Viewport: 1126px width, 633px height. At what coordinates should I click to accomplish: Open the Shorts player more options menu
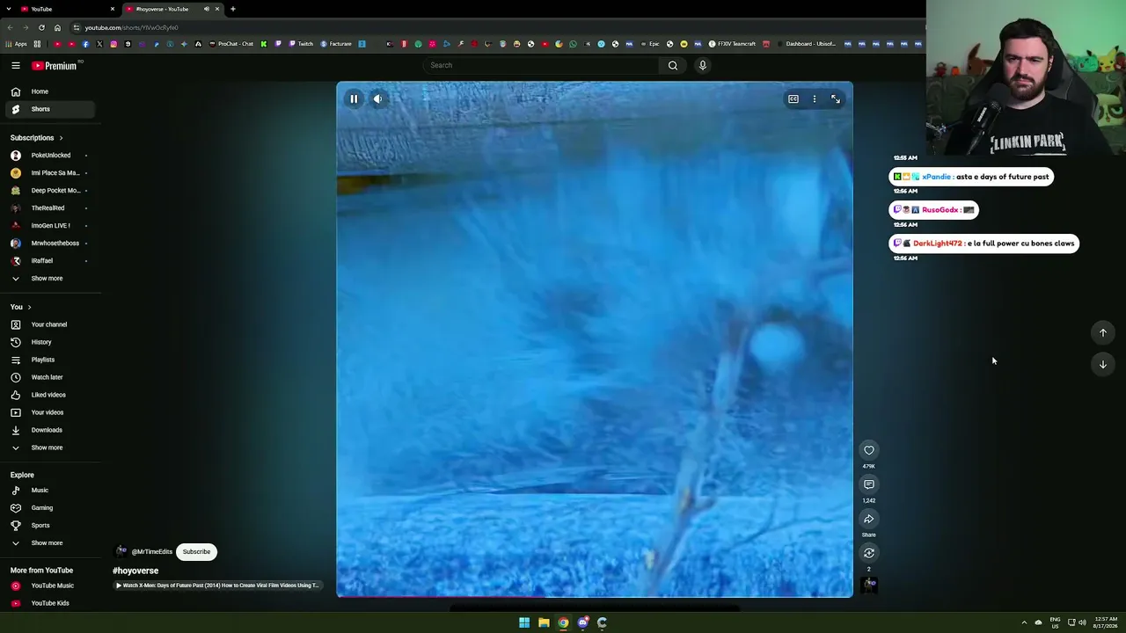815,99
